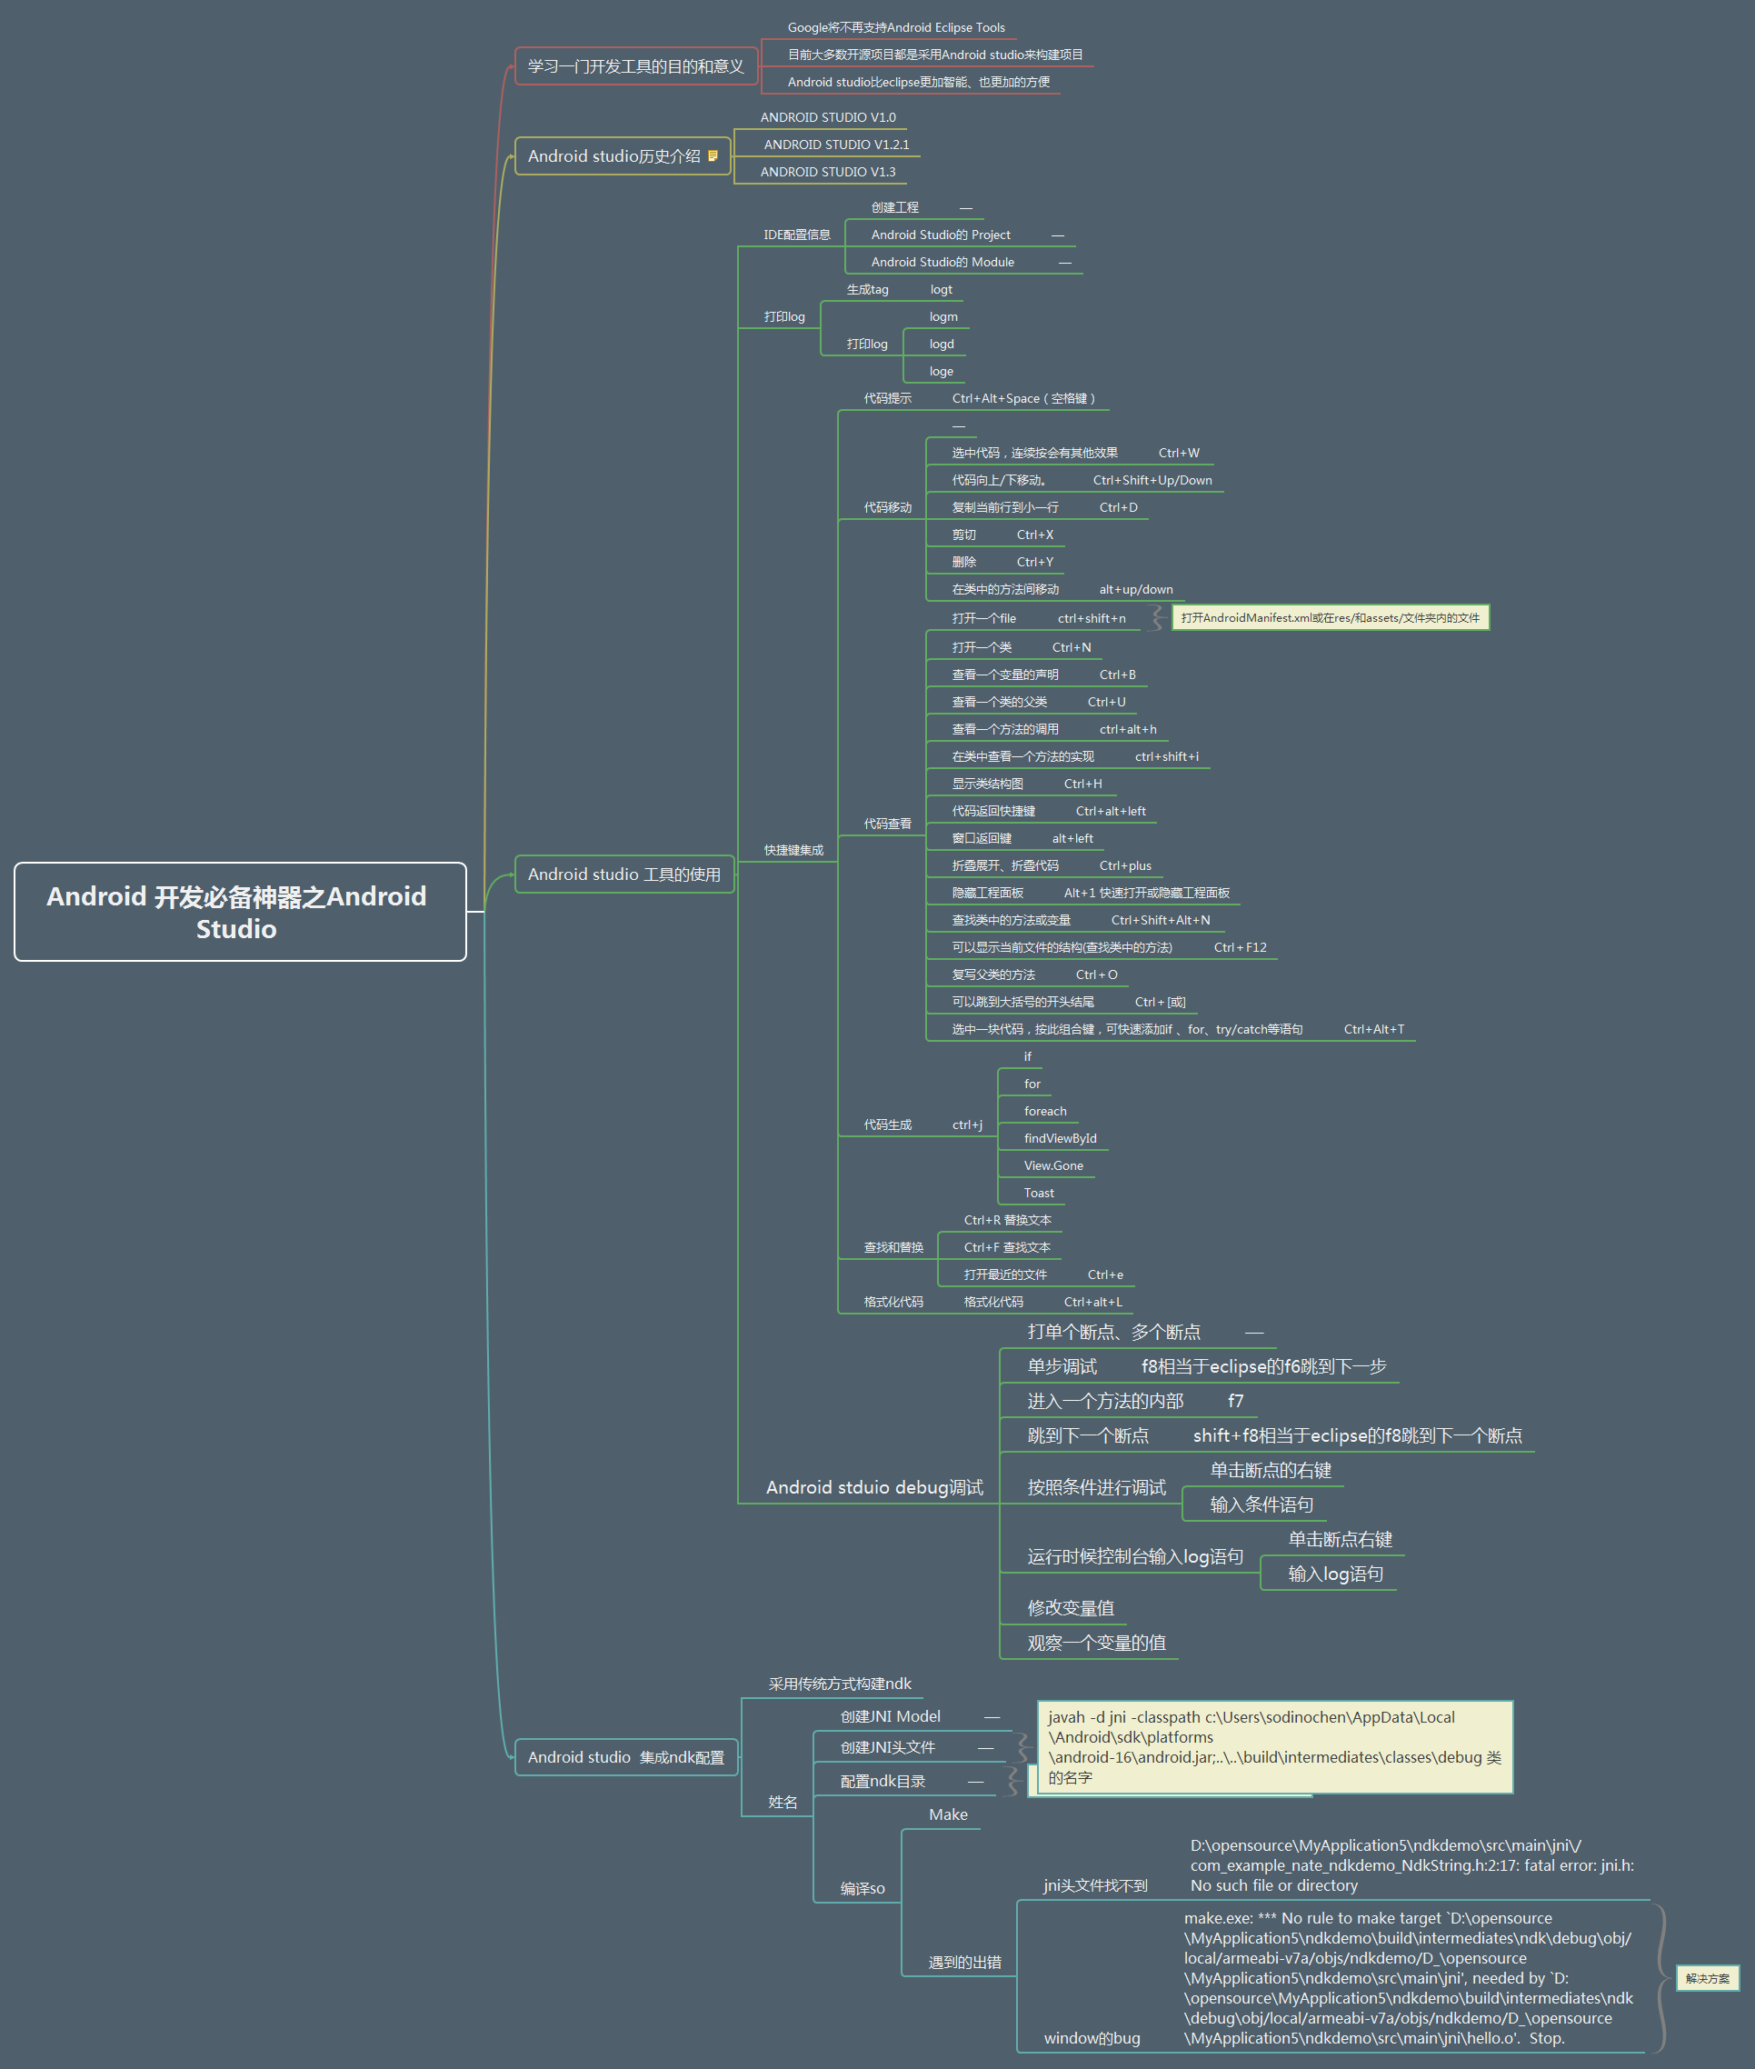Select the 剪切 node
Image resolution: width=1755 pixels, height=2069 pixels.
(964, 535)
